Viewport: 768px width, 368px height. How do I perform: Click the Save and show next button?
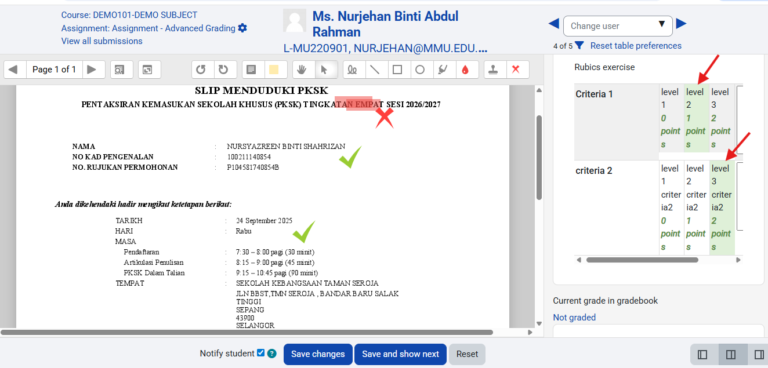pyautogui.click(x=400, y=354)
